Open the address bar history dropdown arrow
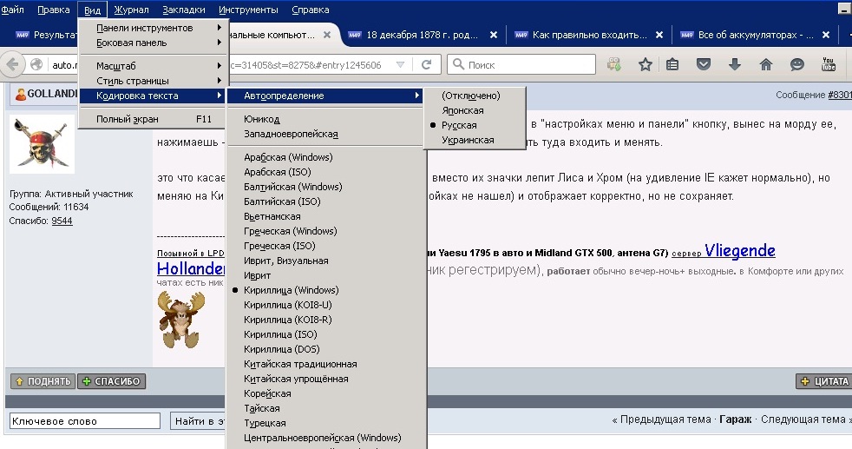Image resolution: width=852 pixels, height=449 pixels. coord(400,65)
